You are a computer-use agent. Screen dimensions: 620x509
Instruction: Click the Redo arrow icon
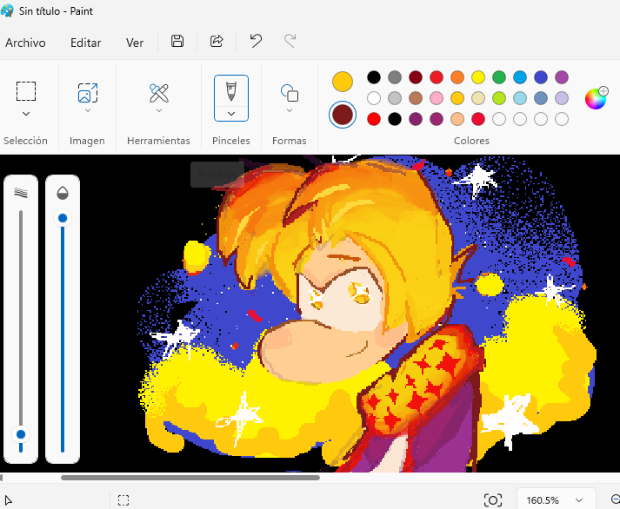click(290, 41)
